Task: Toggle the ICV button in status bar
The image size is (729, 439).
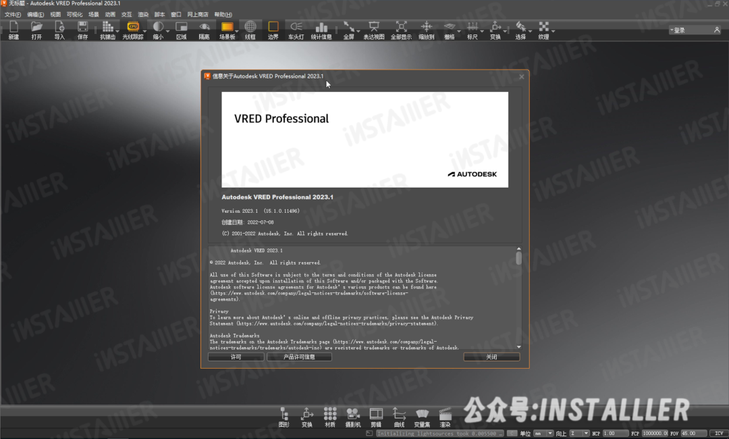Action: 719,434
